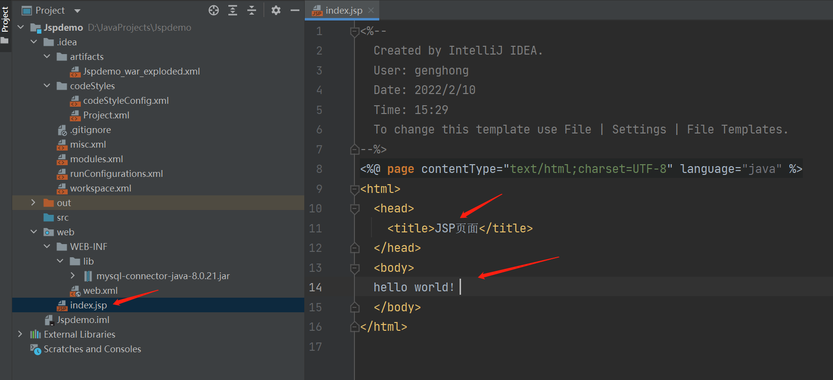Collapse the artifacts folder
The image size is (833, 380).
click(x=47, y=57)
